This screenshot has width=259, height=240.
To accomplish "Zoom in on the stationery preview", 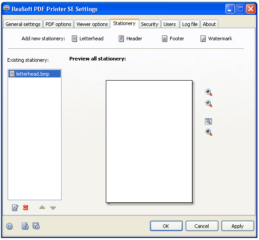I will [209, 92].
